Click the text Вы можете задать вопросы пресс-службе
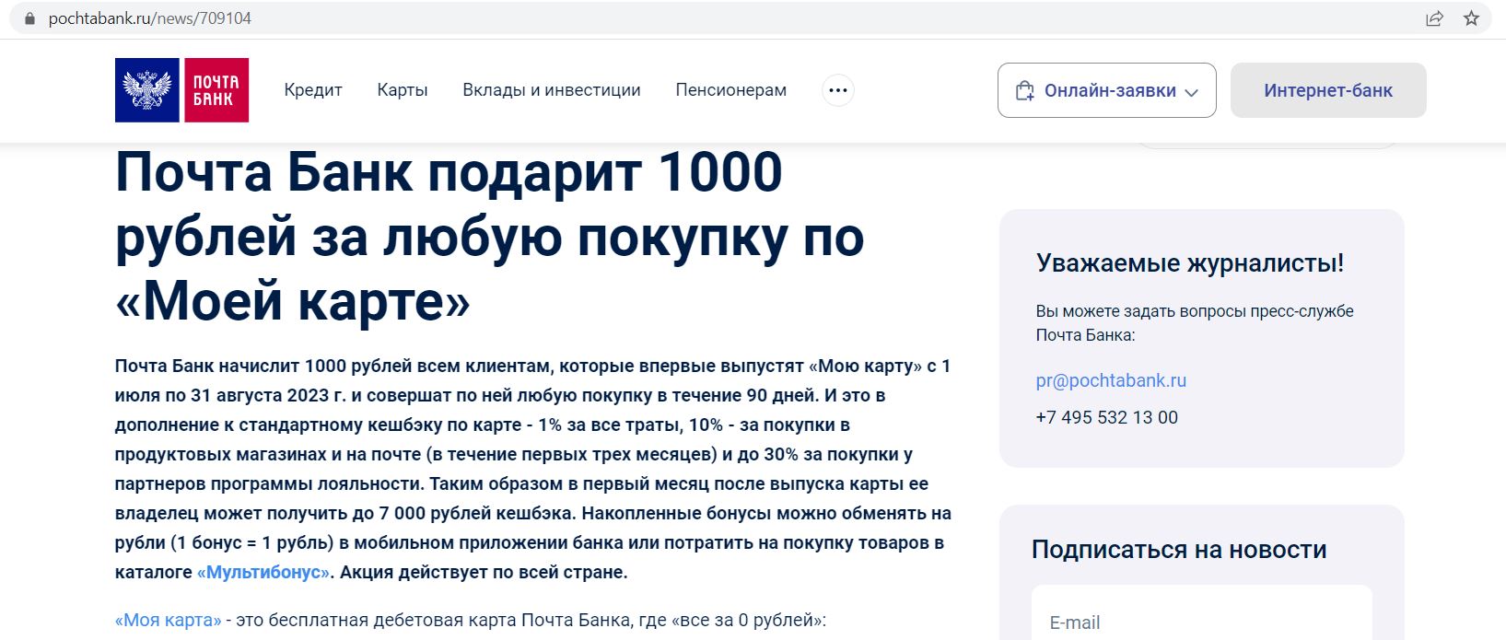1506x640 pixels. (x=1195, y=311)
